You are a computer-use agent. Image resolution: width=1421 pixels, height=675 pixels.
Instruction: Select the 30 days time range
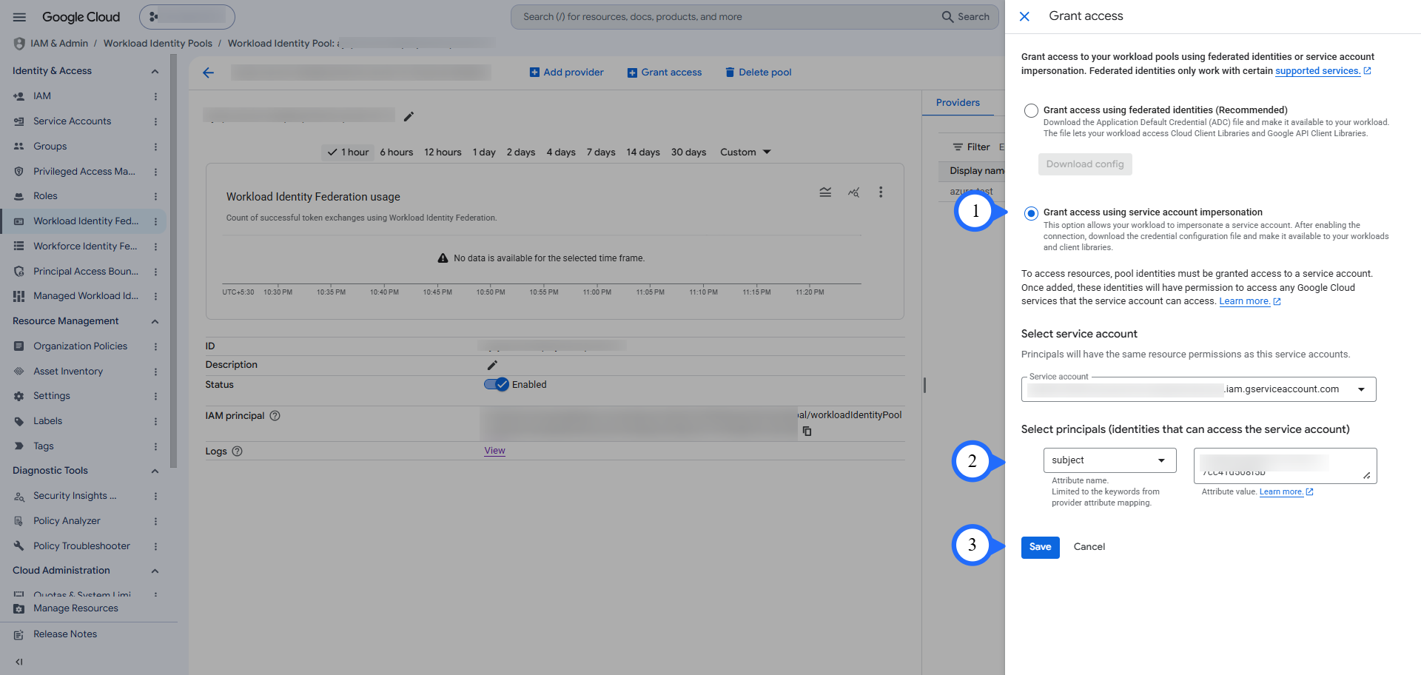(x=688, y=152)
